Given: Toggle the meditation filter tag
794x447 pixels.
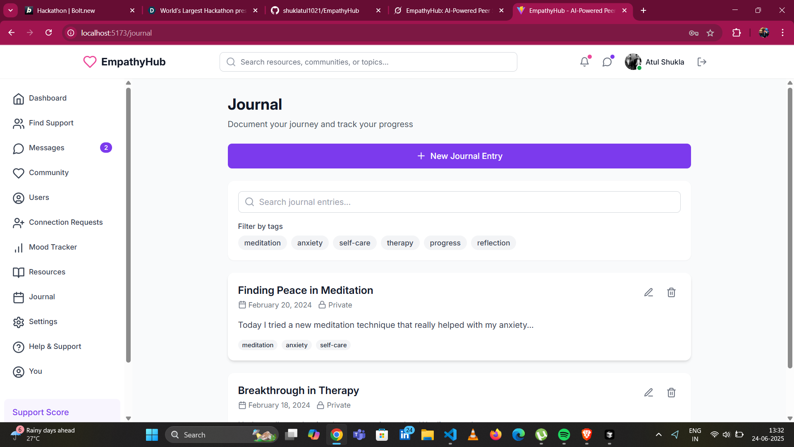Looking at the screenshot, I should [262, 243].
